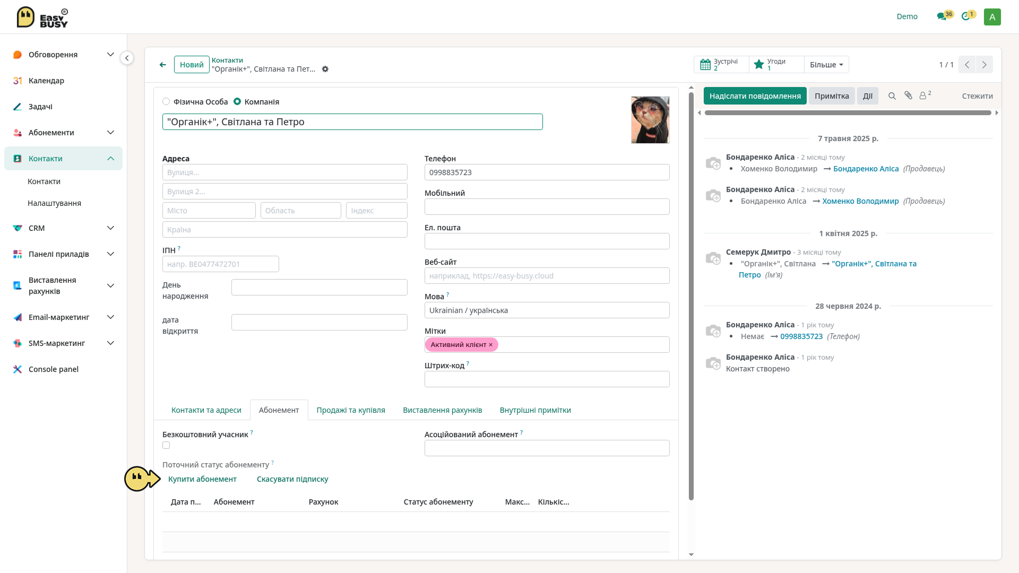The height and width of the screenshot is (573, 1019).
Task: Open the Console panel sidebar icon
Action: point(18,369)
